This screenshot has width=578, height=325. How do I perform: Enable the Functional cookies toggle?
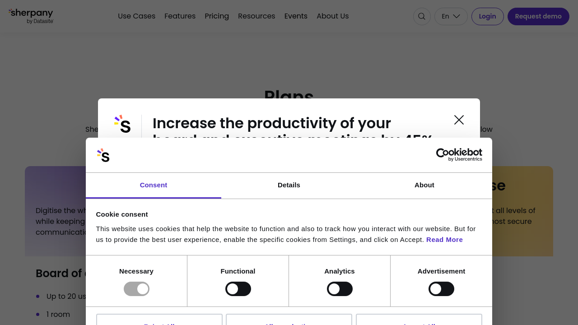pos(238,289)
